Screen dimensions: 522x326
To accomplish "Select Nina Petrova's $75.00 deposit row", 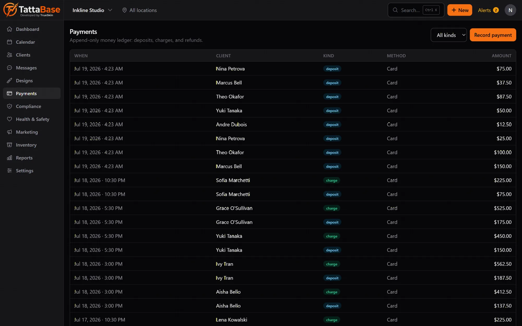I will tap(293, 69).
